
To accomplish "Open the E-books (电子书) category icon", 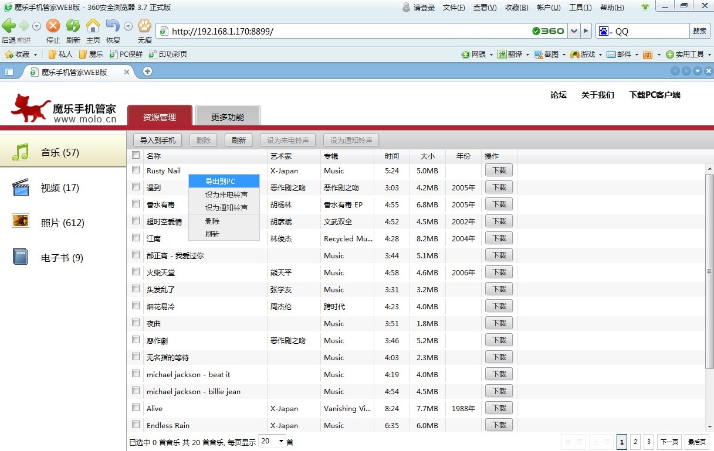I will [x=21, y=257].
